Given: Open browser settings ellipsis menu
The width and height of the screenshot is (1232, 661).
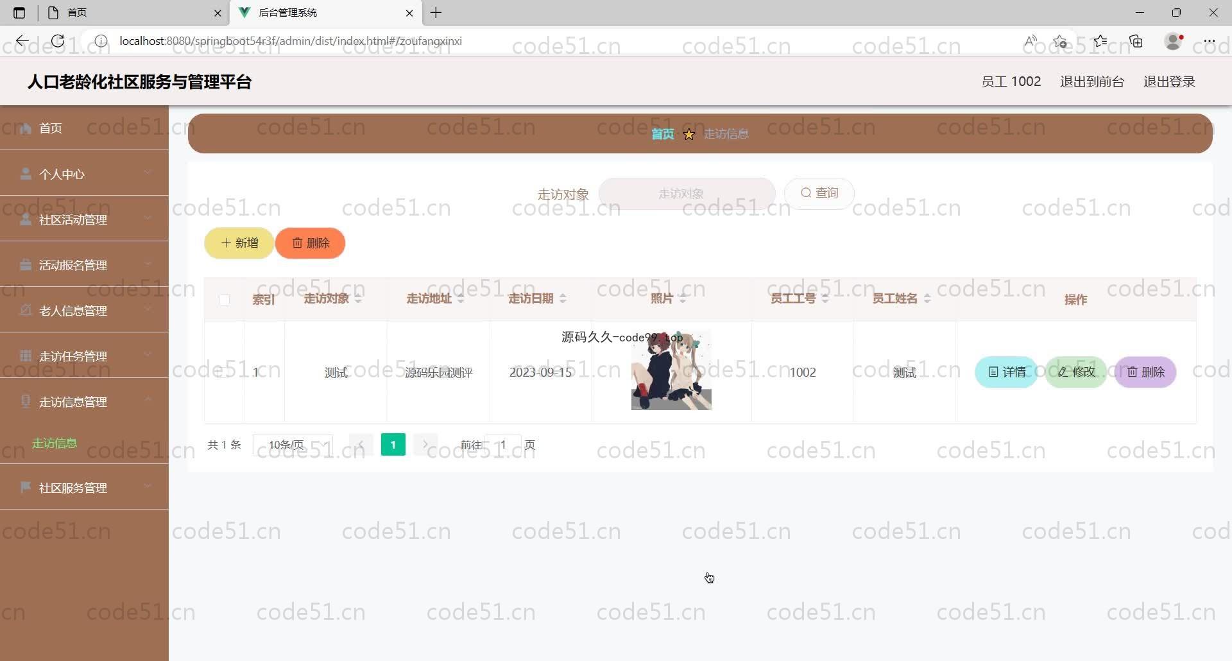Looking at the screenshot, I should pos(1209,41).
